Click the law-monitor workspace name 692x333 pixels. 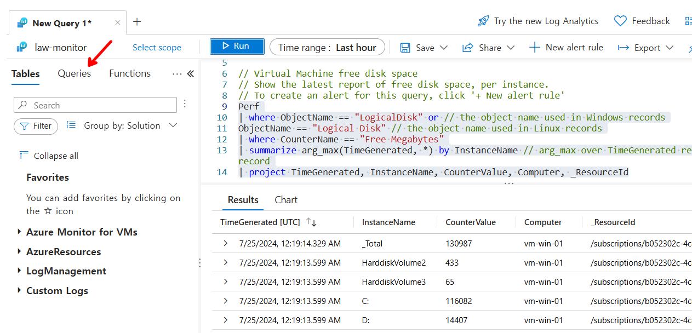point(61,48)
